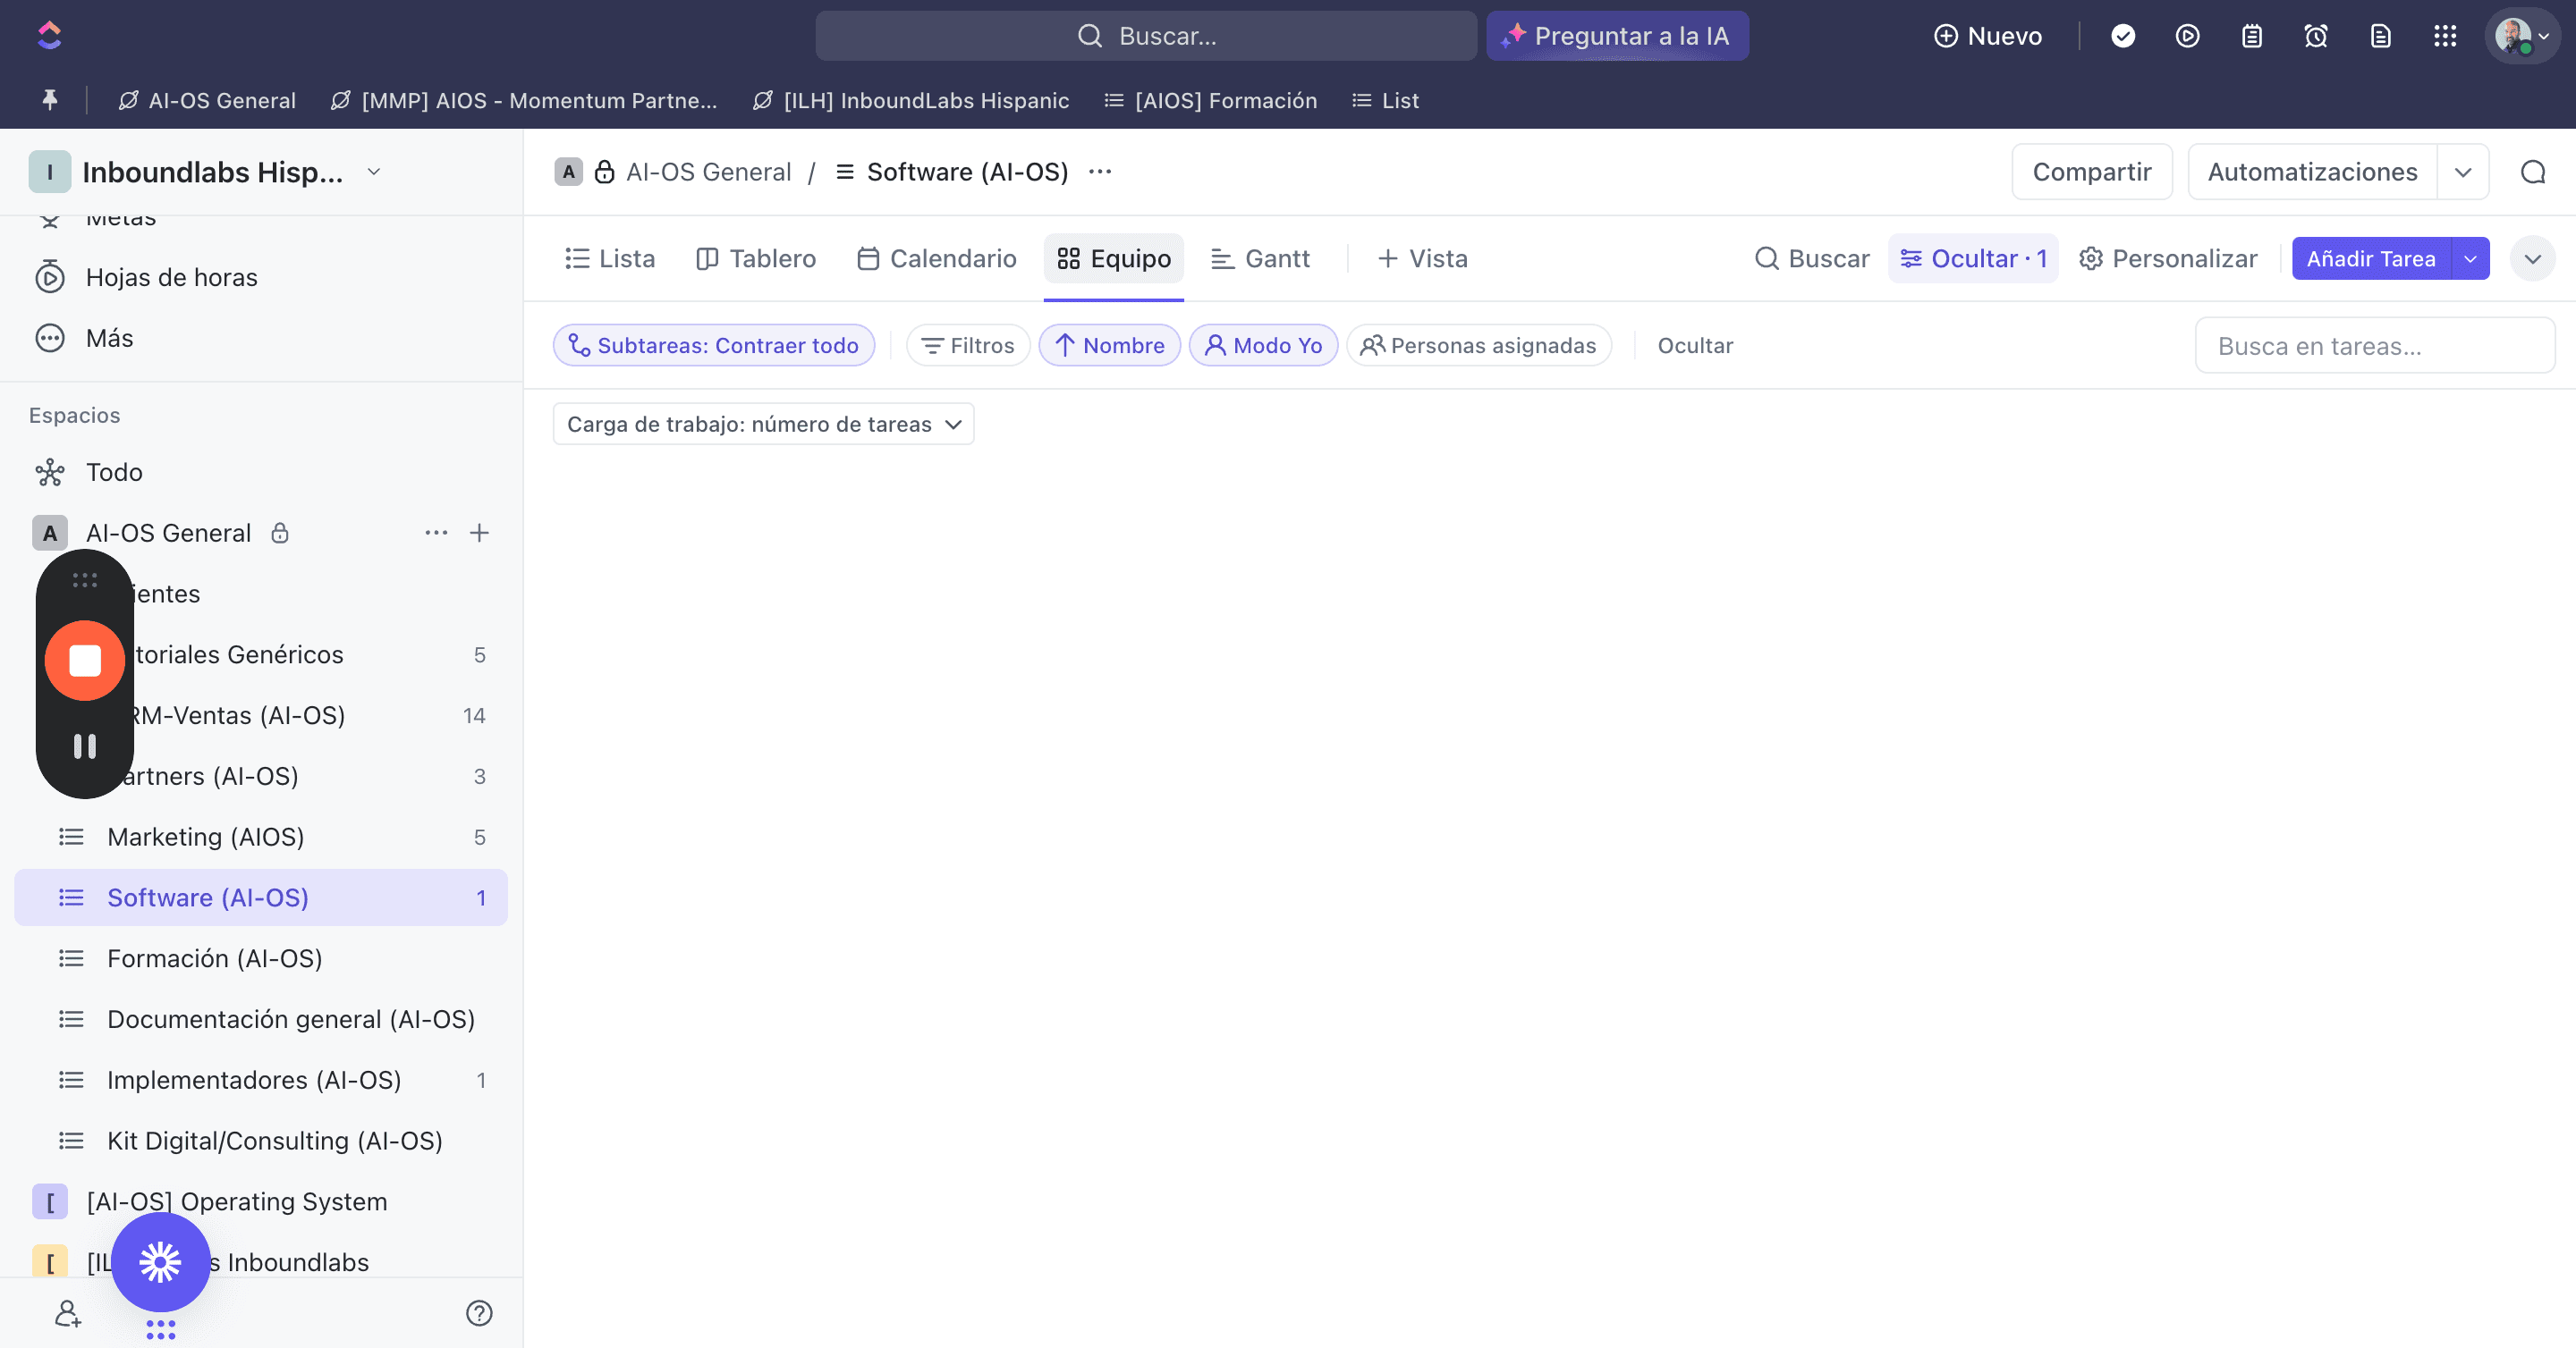
Task: Click the invite people icon in sidebar footer
Action: (x=67, y=1313)
